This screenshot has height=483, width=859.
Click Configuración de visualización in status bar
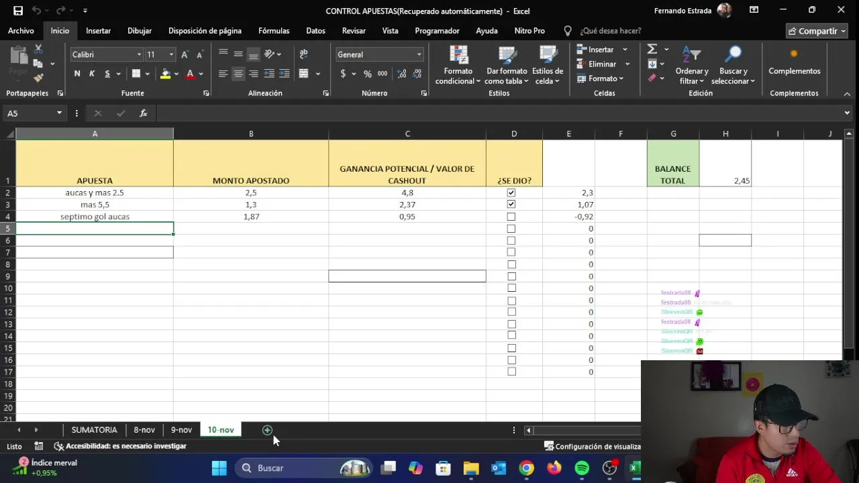pyautogui.click(x=593, y=446)
